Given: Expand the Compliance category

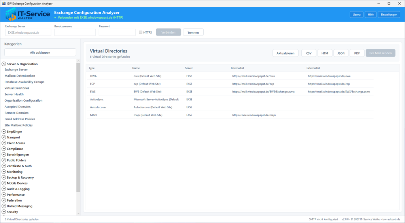Looking at the screenshot, I should [x=4, y=149].
